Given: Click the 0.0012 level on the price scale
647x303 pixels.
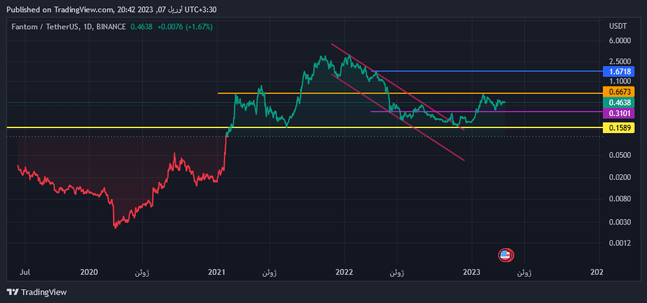Looking at the screenshot, I should click(619, 243).
